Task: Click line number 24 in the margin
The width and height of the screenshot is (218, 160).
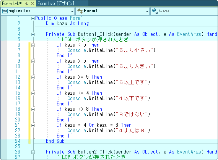Action: tap(18, 141)
